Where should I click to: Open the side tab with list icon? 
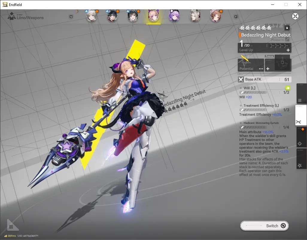pyautogui.click(x=301, y=94)
